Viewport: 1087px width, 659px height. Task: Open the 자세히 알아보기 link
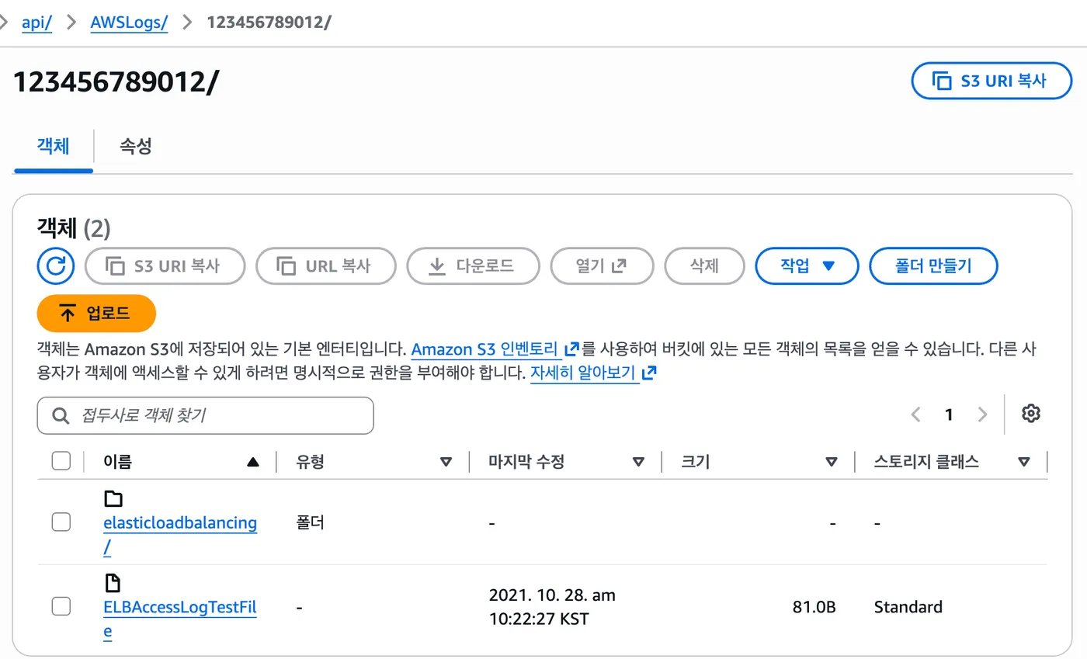(583, 373)
